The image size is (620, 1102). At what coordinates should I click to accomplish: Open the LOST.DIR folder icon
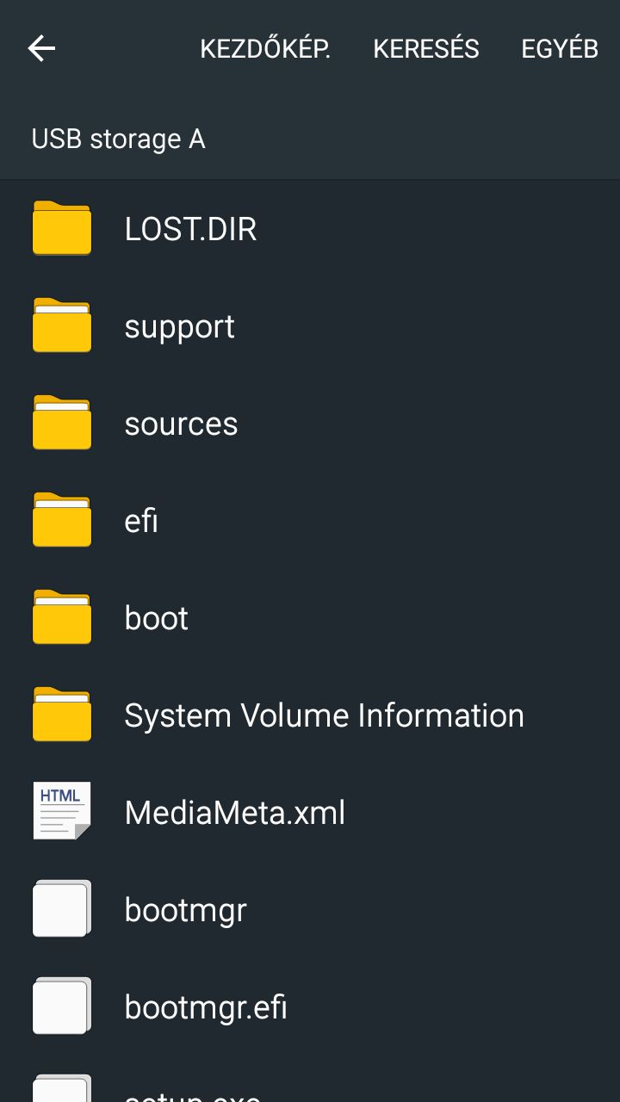[62, 228]
